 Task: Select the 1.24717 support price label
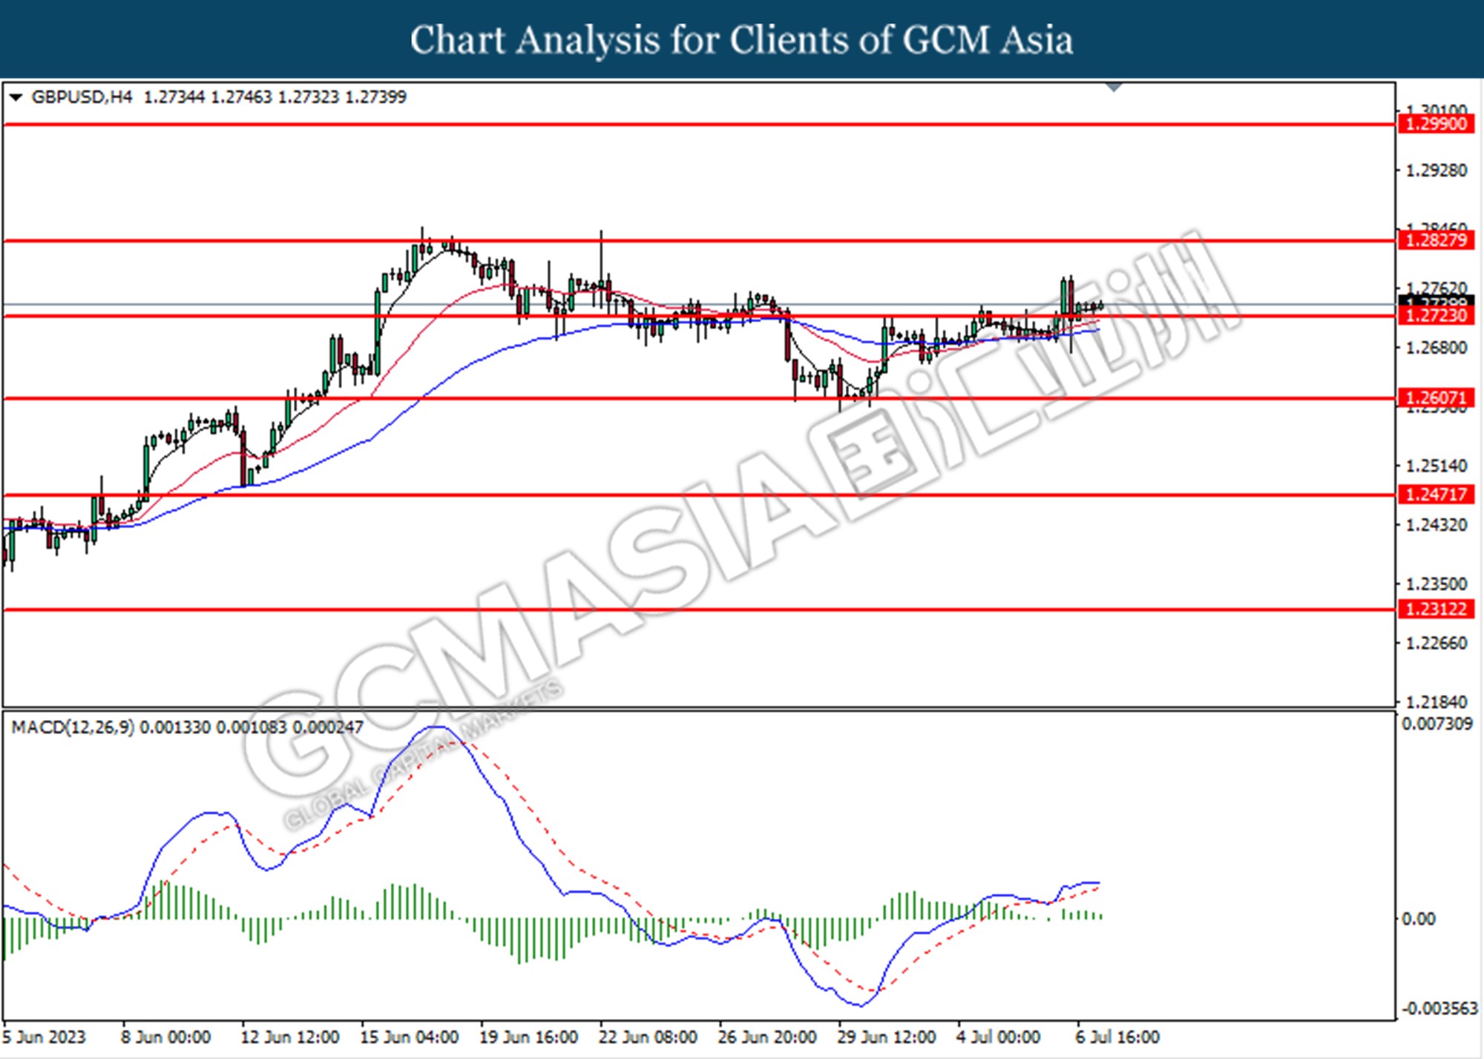pyautogui.click(x=1435, y=495)
